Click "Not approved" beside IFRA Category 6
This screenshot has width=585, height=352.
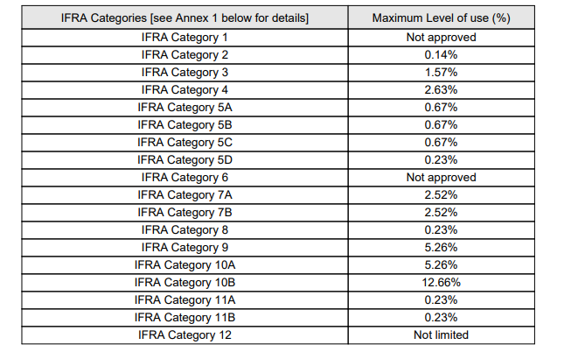(441, 178)
